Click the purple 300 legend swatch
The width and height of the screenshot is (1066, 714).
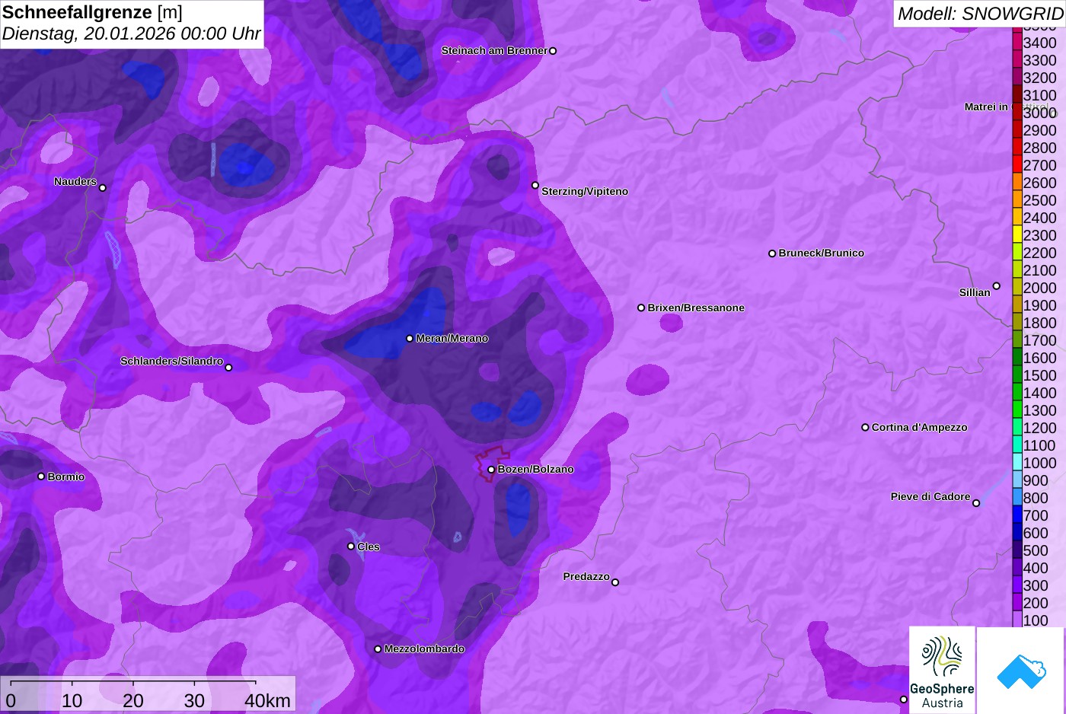point(1017,585)
